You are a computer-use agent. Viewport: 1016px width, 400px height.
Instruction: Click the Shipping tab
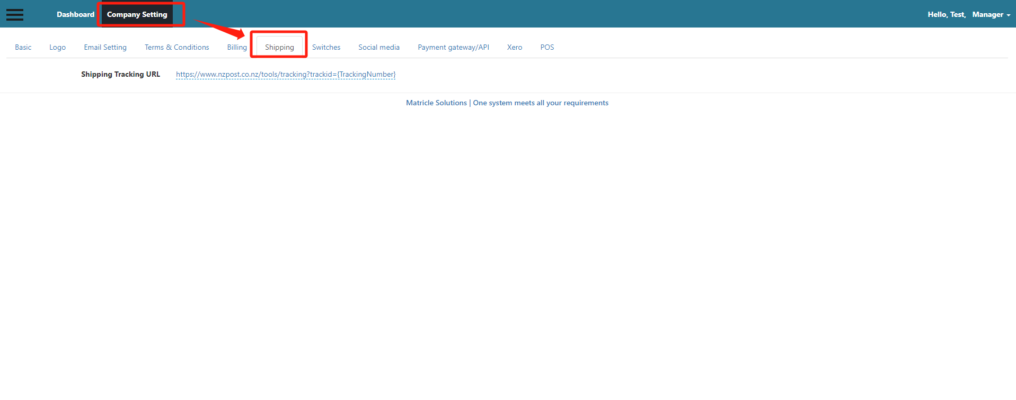click(x=279, y=47)
